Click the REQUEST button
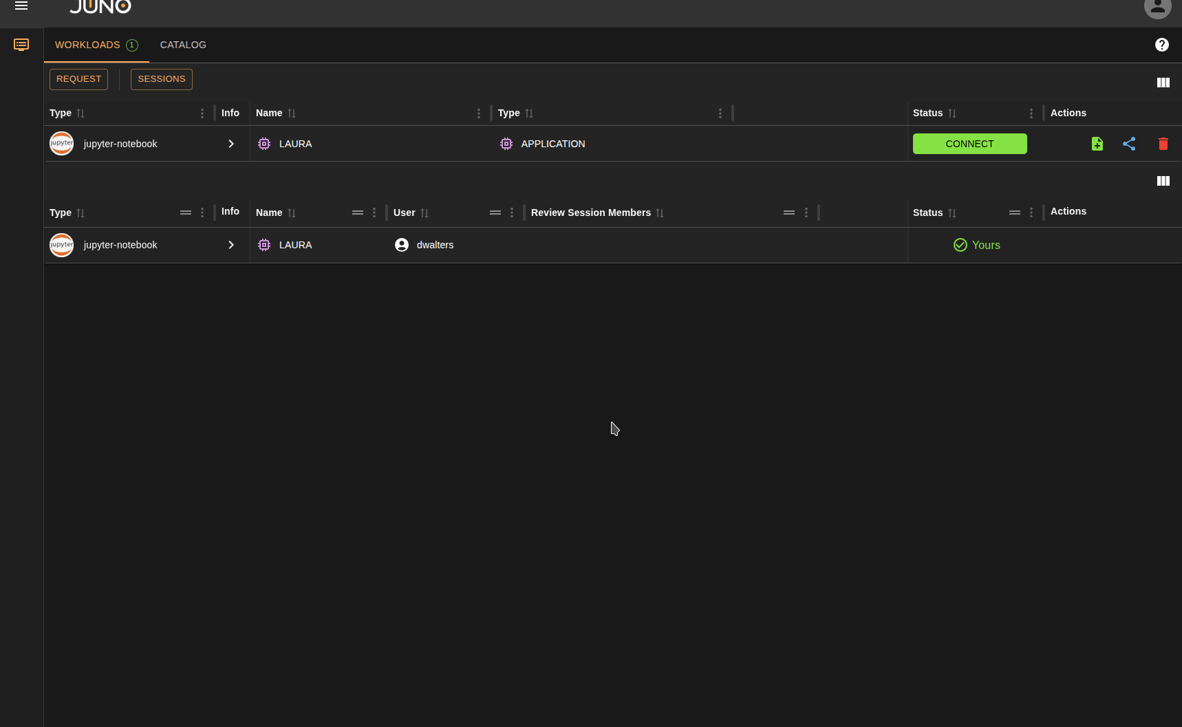 pyautogui.click(x=78, y=79)
